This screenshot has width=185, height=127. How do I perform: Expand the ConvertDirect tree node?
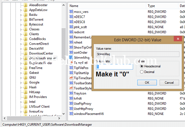coord(21,44)
